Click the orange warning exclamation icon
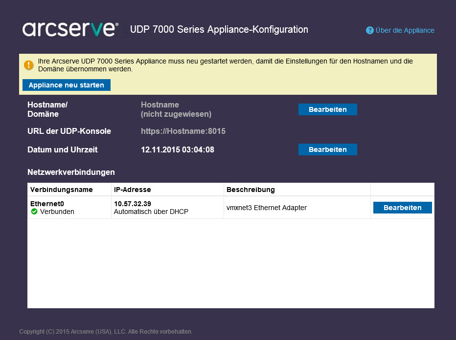This screenshot has height=340, width=456. pos(28,65)
